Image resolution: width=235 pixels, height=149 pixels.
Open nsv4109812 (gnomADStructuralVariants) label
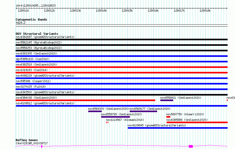pos(45,103)
